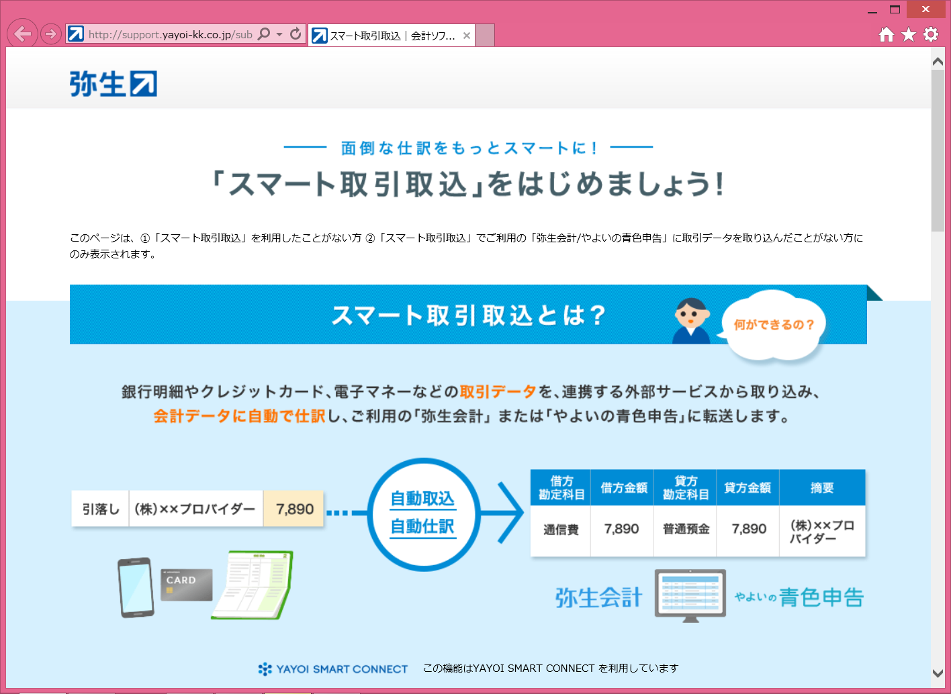Viewport: 951px width, 694px height.
Task: Click the orange 会計データに自動で仕訳 text
Action: 239,416
